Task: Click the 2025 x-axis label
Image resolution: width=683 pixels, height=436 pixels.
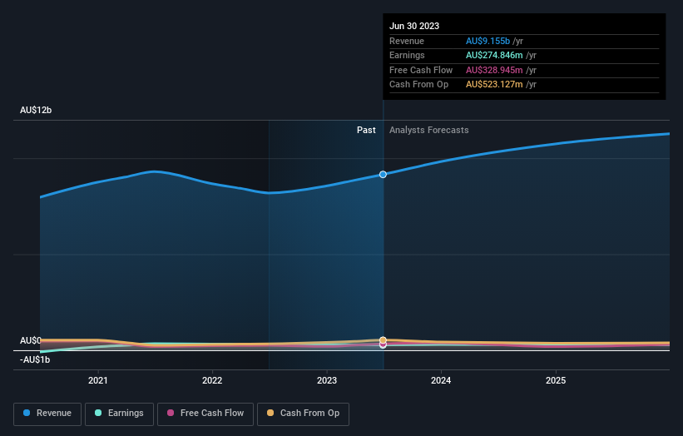Action: (556, 380)
